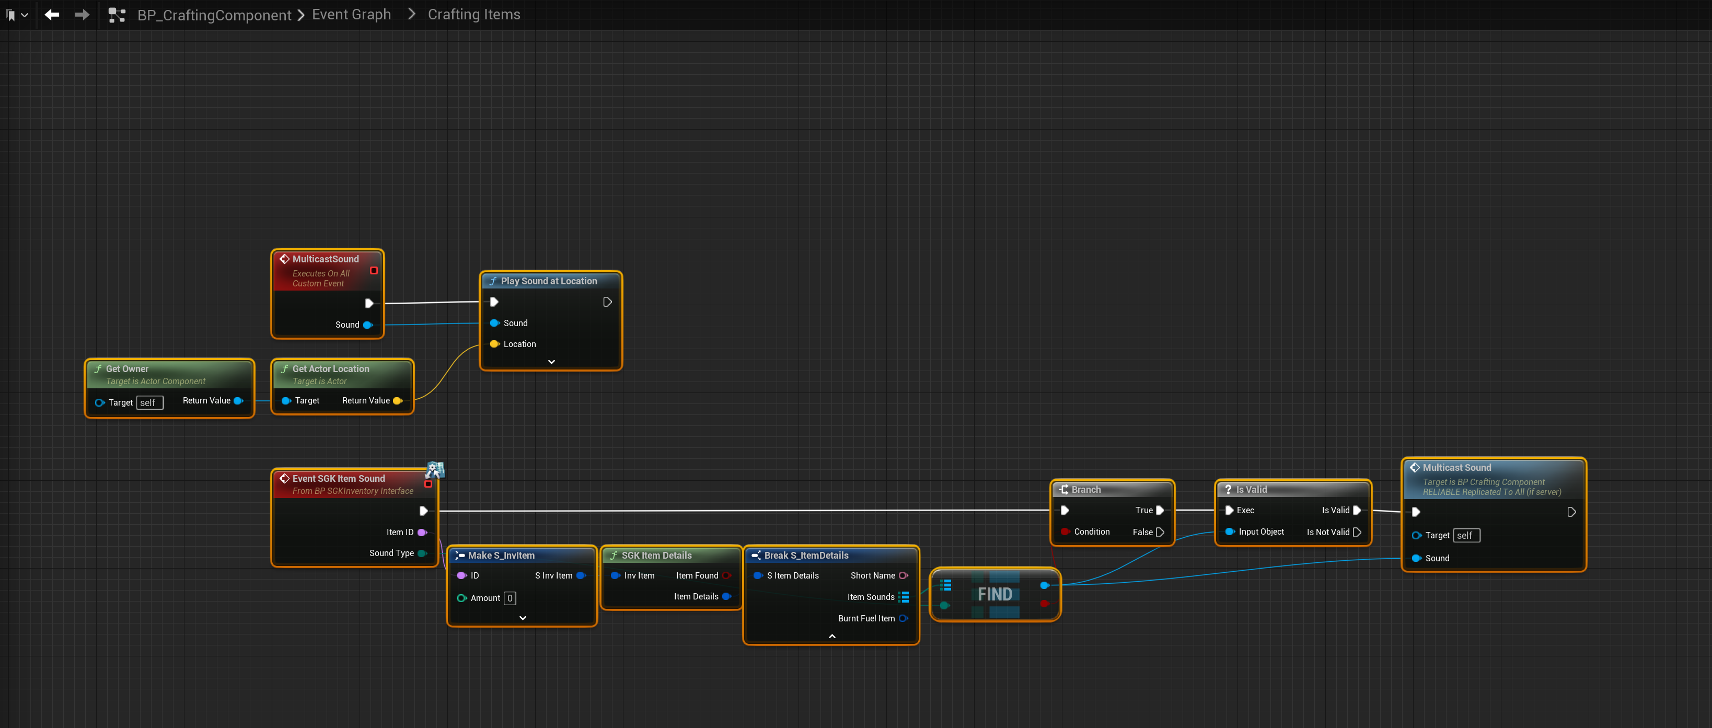Select Crafting Items breadcrumb
Screen dimensions: 1712x728
point(473,15)
